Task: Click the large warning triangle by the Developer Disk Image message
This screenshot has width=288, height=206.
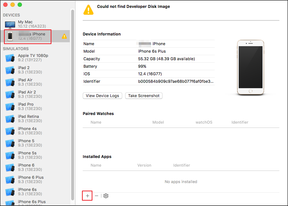Action: pyautogui.click(x=88, y=10)
